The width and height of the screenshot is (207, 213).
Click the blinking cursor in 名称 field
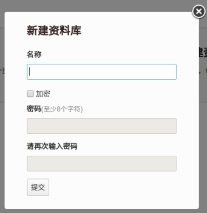tap(29, 72)
